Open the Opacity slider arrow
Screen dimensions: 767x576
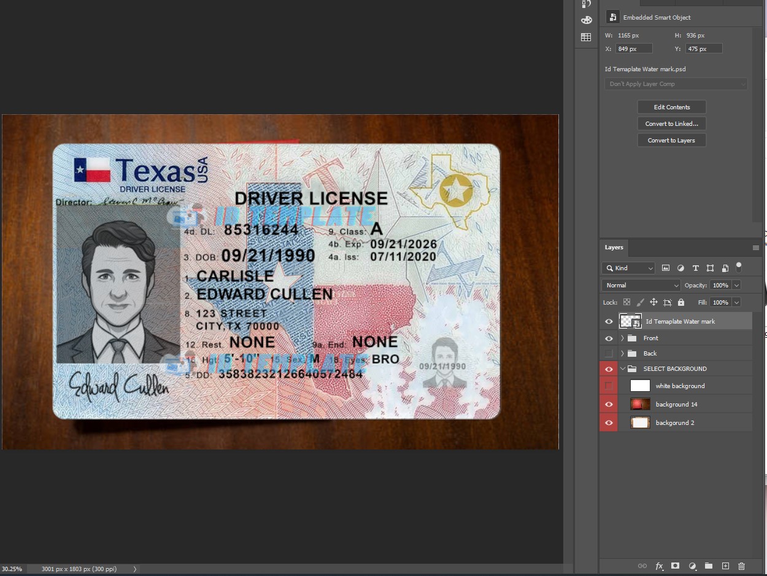tap(736, 286)
